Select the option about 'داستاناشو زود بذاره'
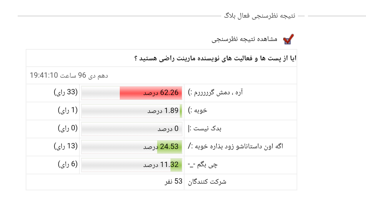366x212 pixels. (x=236, y=146)
